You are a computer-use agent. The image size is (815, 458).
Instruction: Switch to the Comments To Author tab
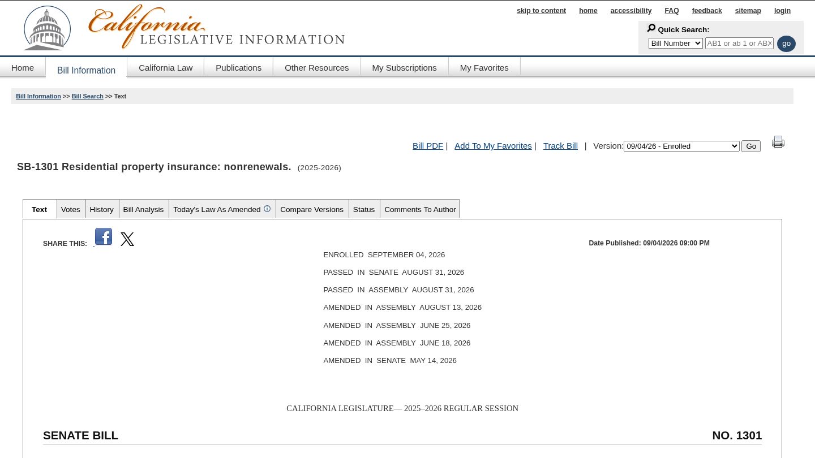(x=420, y=209)
